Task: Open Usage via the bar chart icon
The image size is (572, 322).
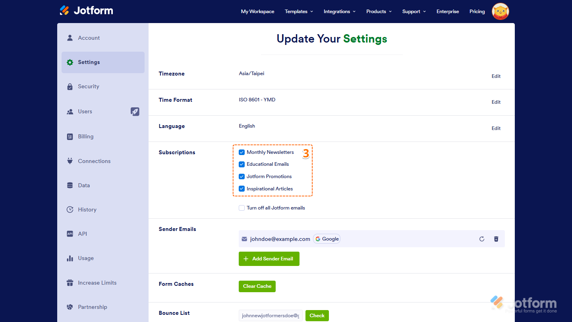Action: (70, 258)
